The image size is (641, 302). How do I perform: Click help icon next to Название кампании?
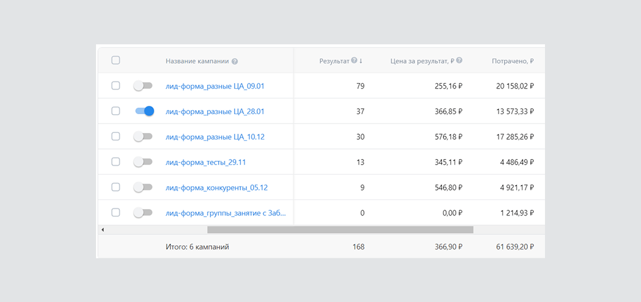click(x=235, y=62)
